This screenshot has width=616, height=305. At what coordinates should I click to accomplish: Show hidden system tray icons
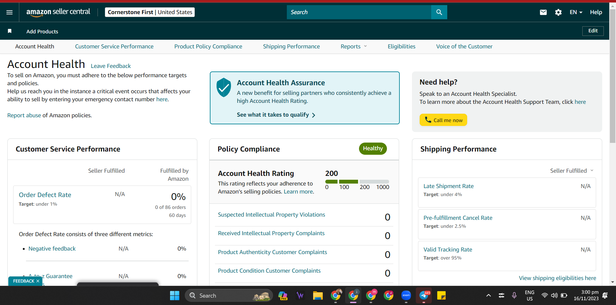tap(488, 295)
